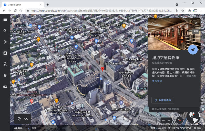Zoom out with the minus button
The height and width of the screenshot is (131, 205).
point(163,120)
